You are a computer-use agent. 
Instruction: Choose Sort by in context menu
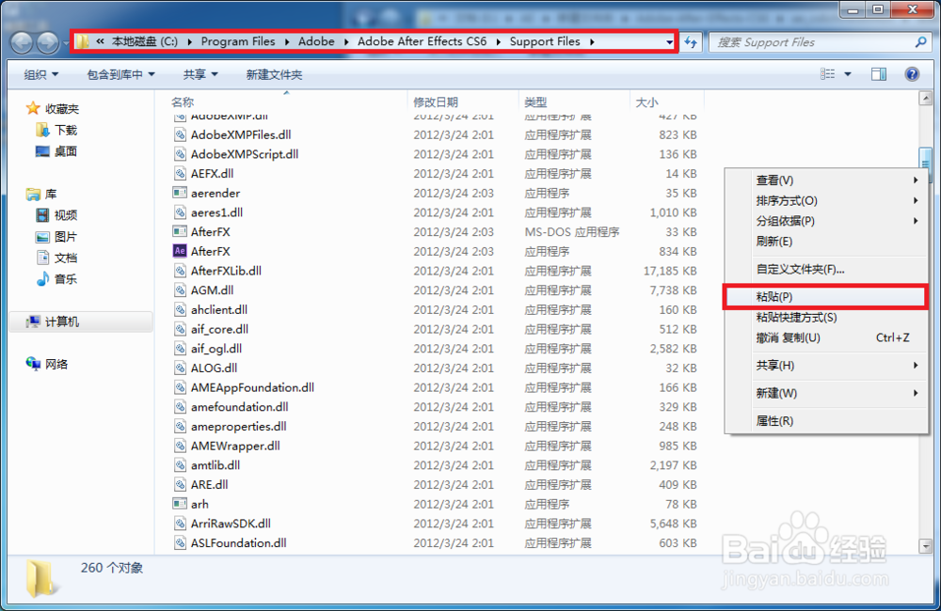826,201
